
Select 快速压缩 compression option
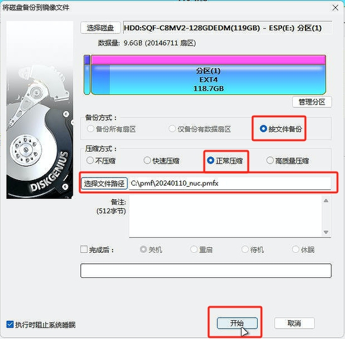click(x=162, y=160)
